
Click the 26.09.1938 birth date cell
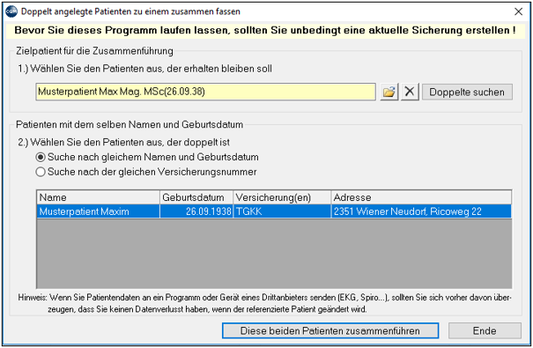click(196, 211)
